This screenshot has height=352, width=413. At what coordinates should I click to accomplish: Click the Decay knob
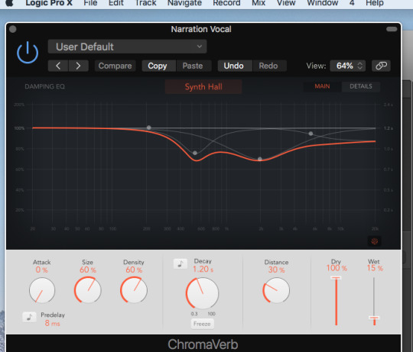pos(202,293)
